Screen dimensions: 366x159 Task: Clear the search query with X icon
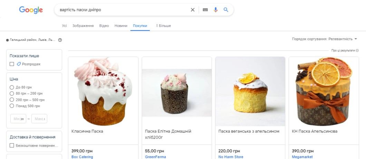tap(193, 10)
